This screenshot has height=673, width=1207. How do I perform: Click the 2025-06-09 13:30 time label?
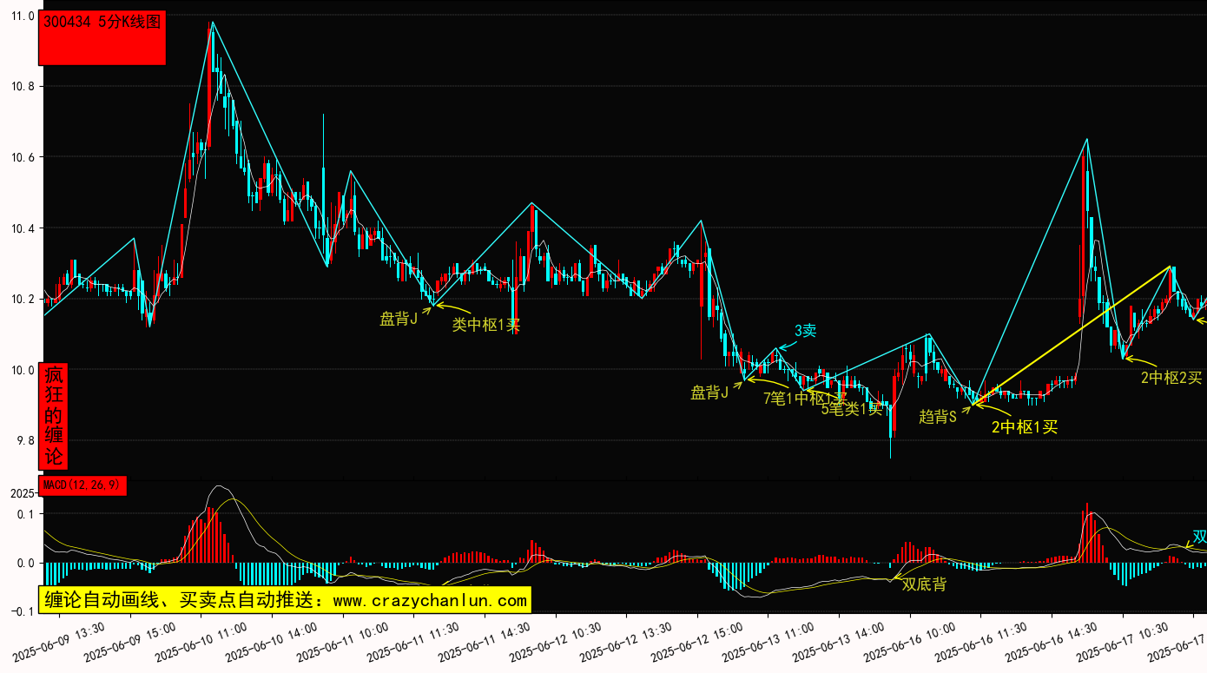[x=60, y=641]
